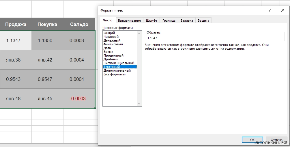This screenshot has height=147, width=290.
Task: Pick the Дата format
Action: (x=107, y=48)
